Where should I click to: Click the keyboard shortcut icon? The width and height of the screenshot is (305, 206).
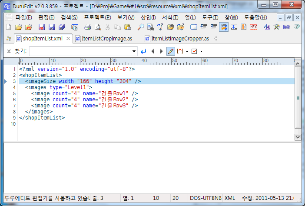287,27
